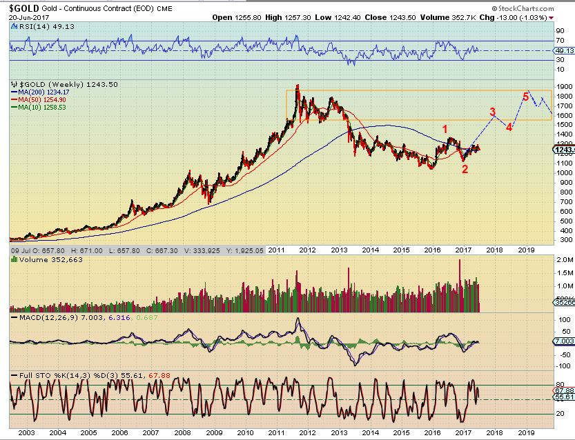The image size is (575, 440).
Task: Click the 2010 year label on time axis
Action: [245, 432]
